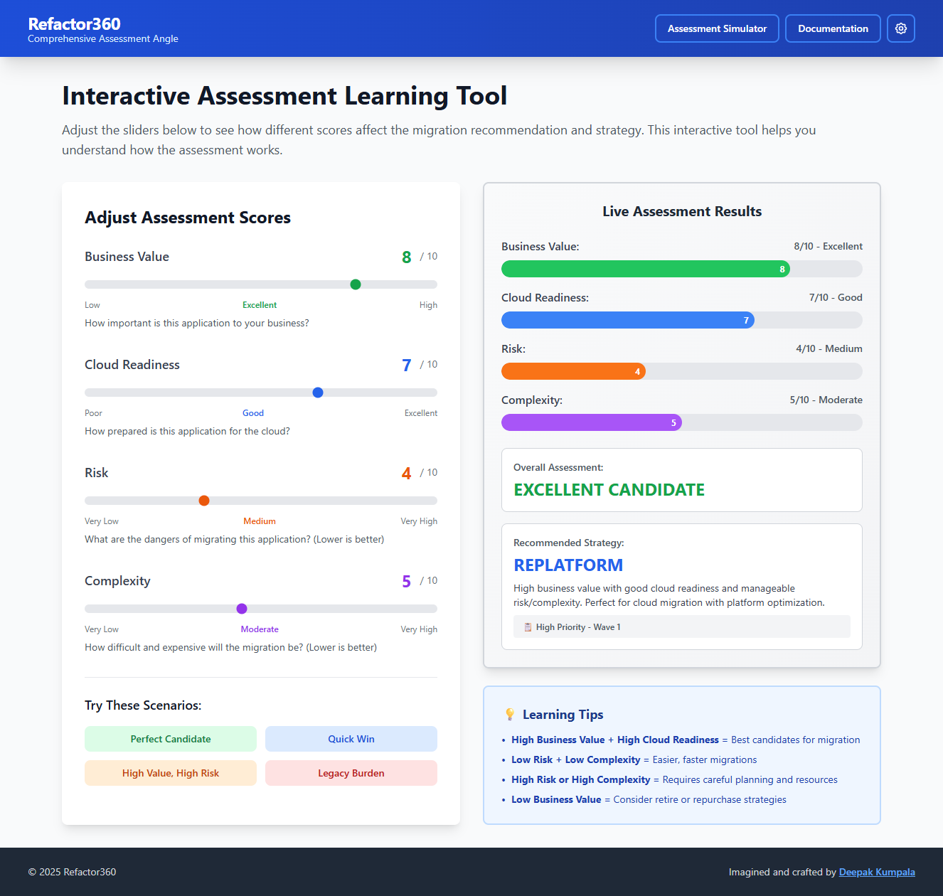Click the Business Value slider handle
Image resolution: width=943 pixels, height=896 pixels.
pos(356,284)
